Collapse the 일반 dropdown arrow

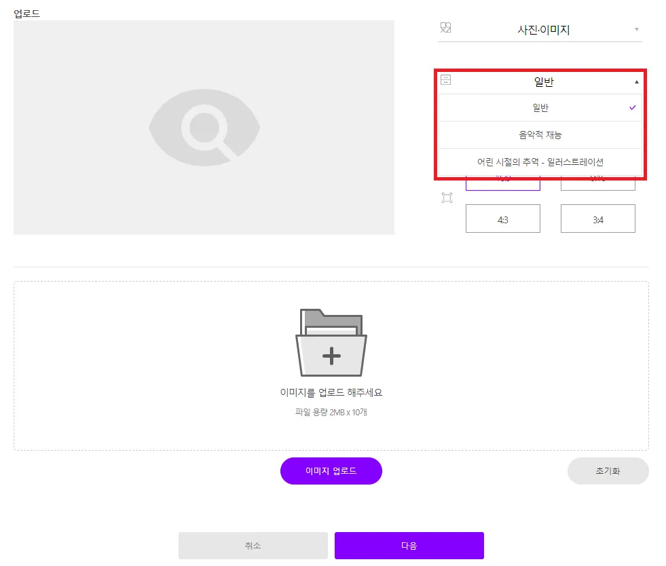pyautogui.click(x=636, y=82)
